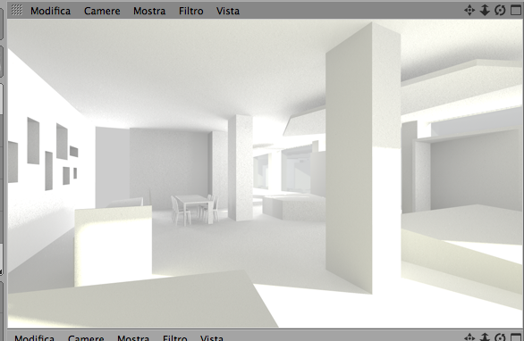Open the Camere menu in the lower viewport
Screen dimensions: 524x341
click(86, 337)
